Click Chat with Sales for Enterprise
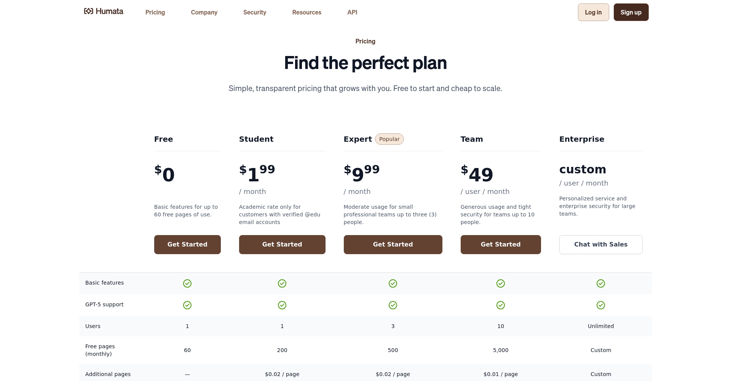This screenshot has width=731, height=381. point(601,245)
